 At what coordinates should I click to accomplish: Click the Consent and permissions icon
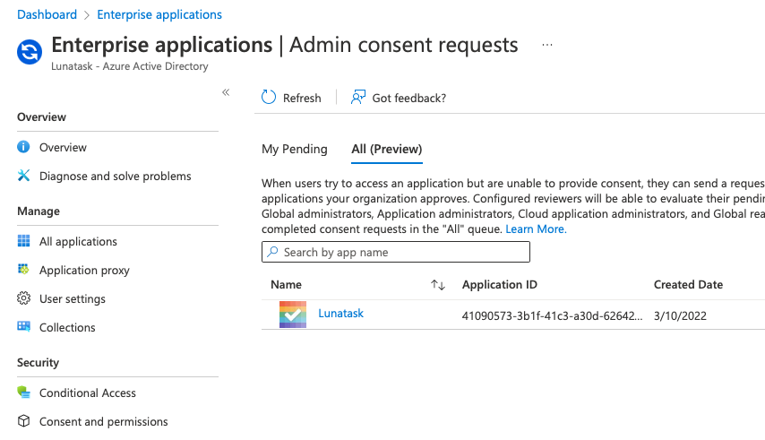[23, 421]
